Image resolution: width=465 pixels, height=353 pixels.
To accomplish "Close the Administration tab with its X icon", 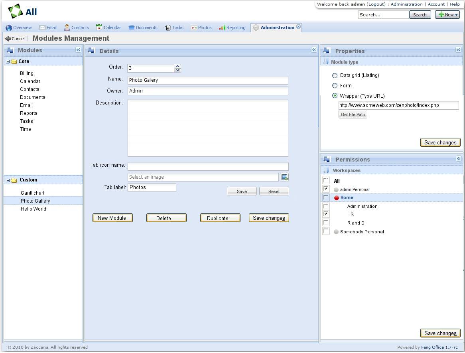I will pos(298,27).
